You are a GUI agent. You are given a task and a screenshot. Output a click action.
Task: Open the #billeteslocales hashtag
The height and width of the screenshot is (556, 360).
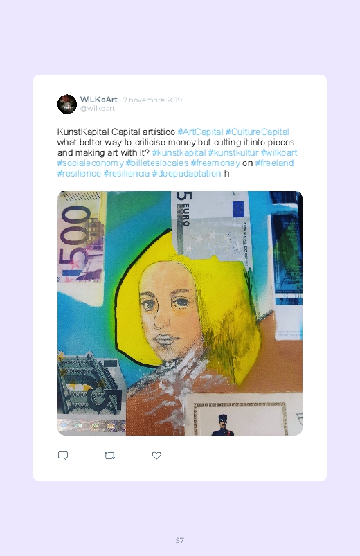(x=156, y=163)
